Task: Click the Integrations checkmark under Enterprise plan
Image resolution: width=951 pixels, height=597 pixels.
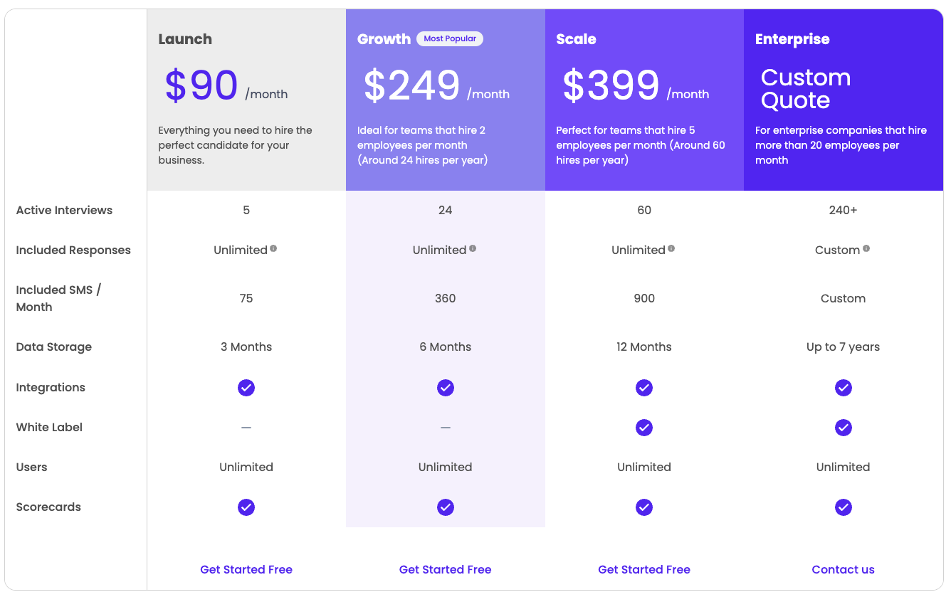Action: click(844, 388)
